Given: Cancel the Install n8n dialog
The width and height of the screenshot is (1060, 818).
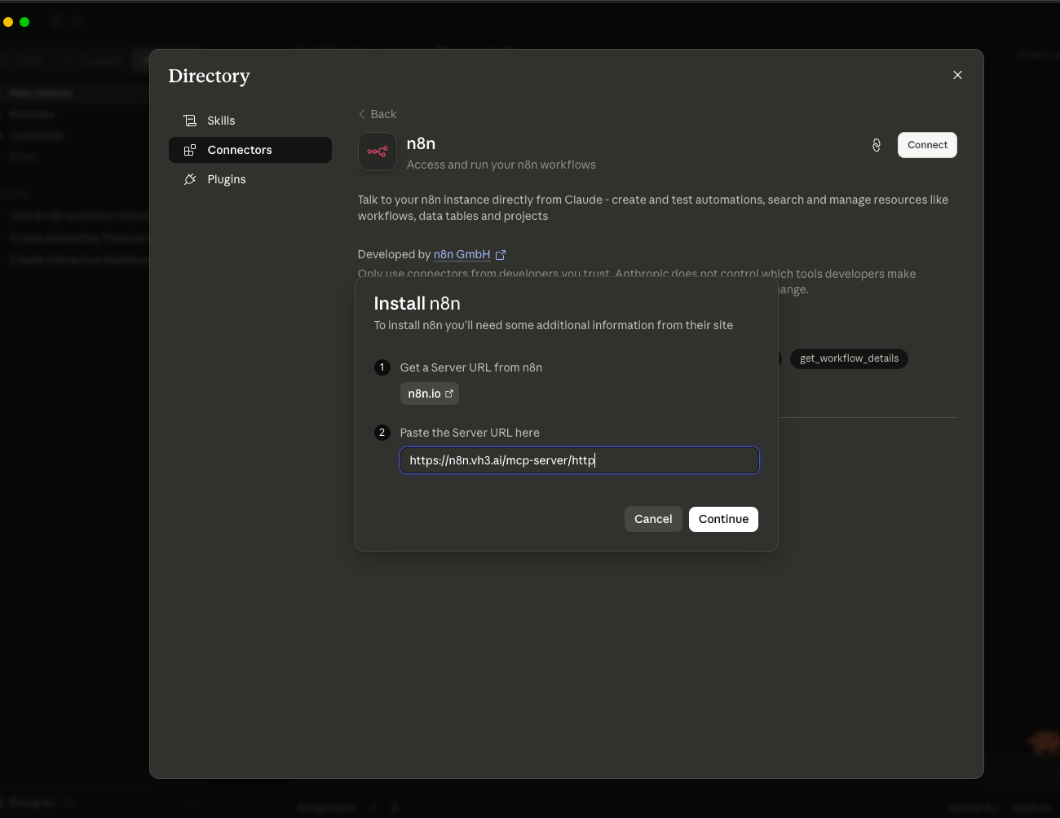Looking at the screenshot, I should coord(653,519).
